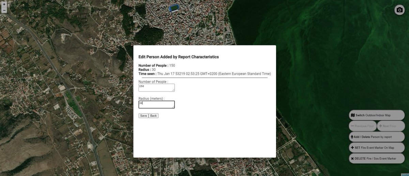Click the Previous Floor button
The width and height of the screenshot is (409, 176).
tap(363, 126)
